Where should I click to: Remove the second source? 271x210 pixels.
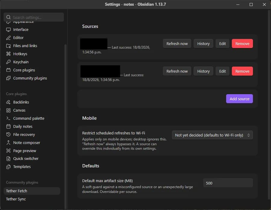242,71
